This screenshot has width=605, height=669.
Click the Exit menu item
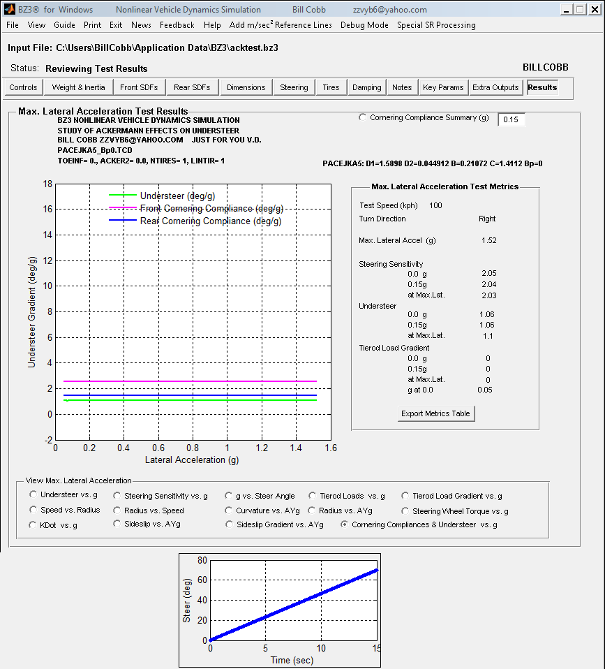tap(116, 25)
